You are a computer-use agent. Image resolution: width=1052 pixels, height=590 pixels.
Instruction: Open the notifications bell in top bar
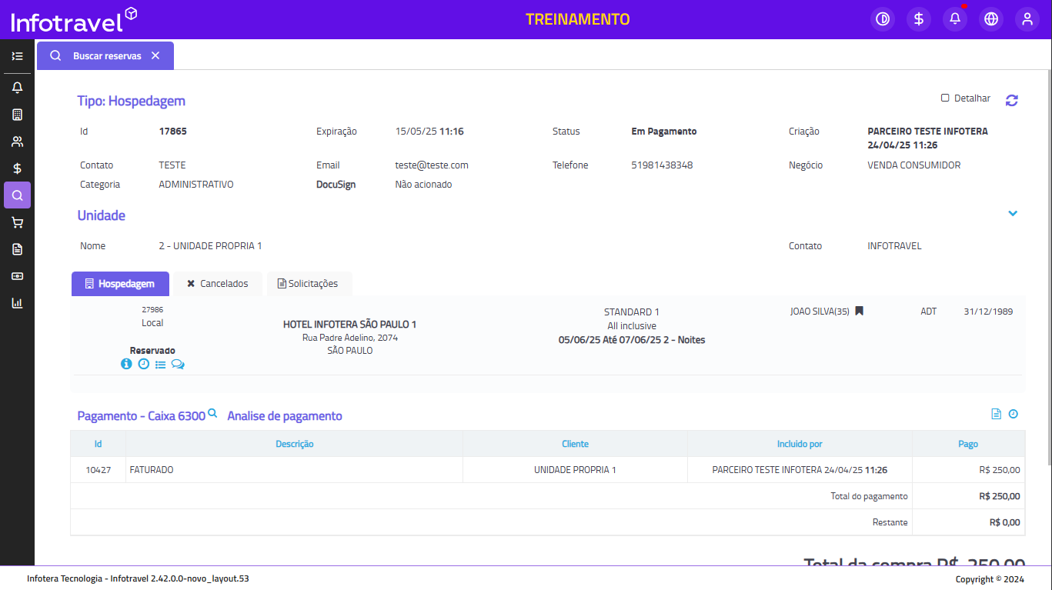pyautogui.click(x=955, y=19)
